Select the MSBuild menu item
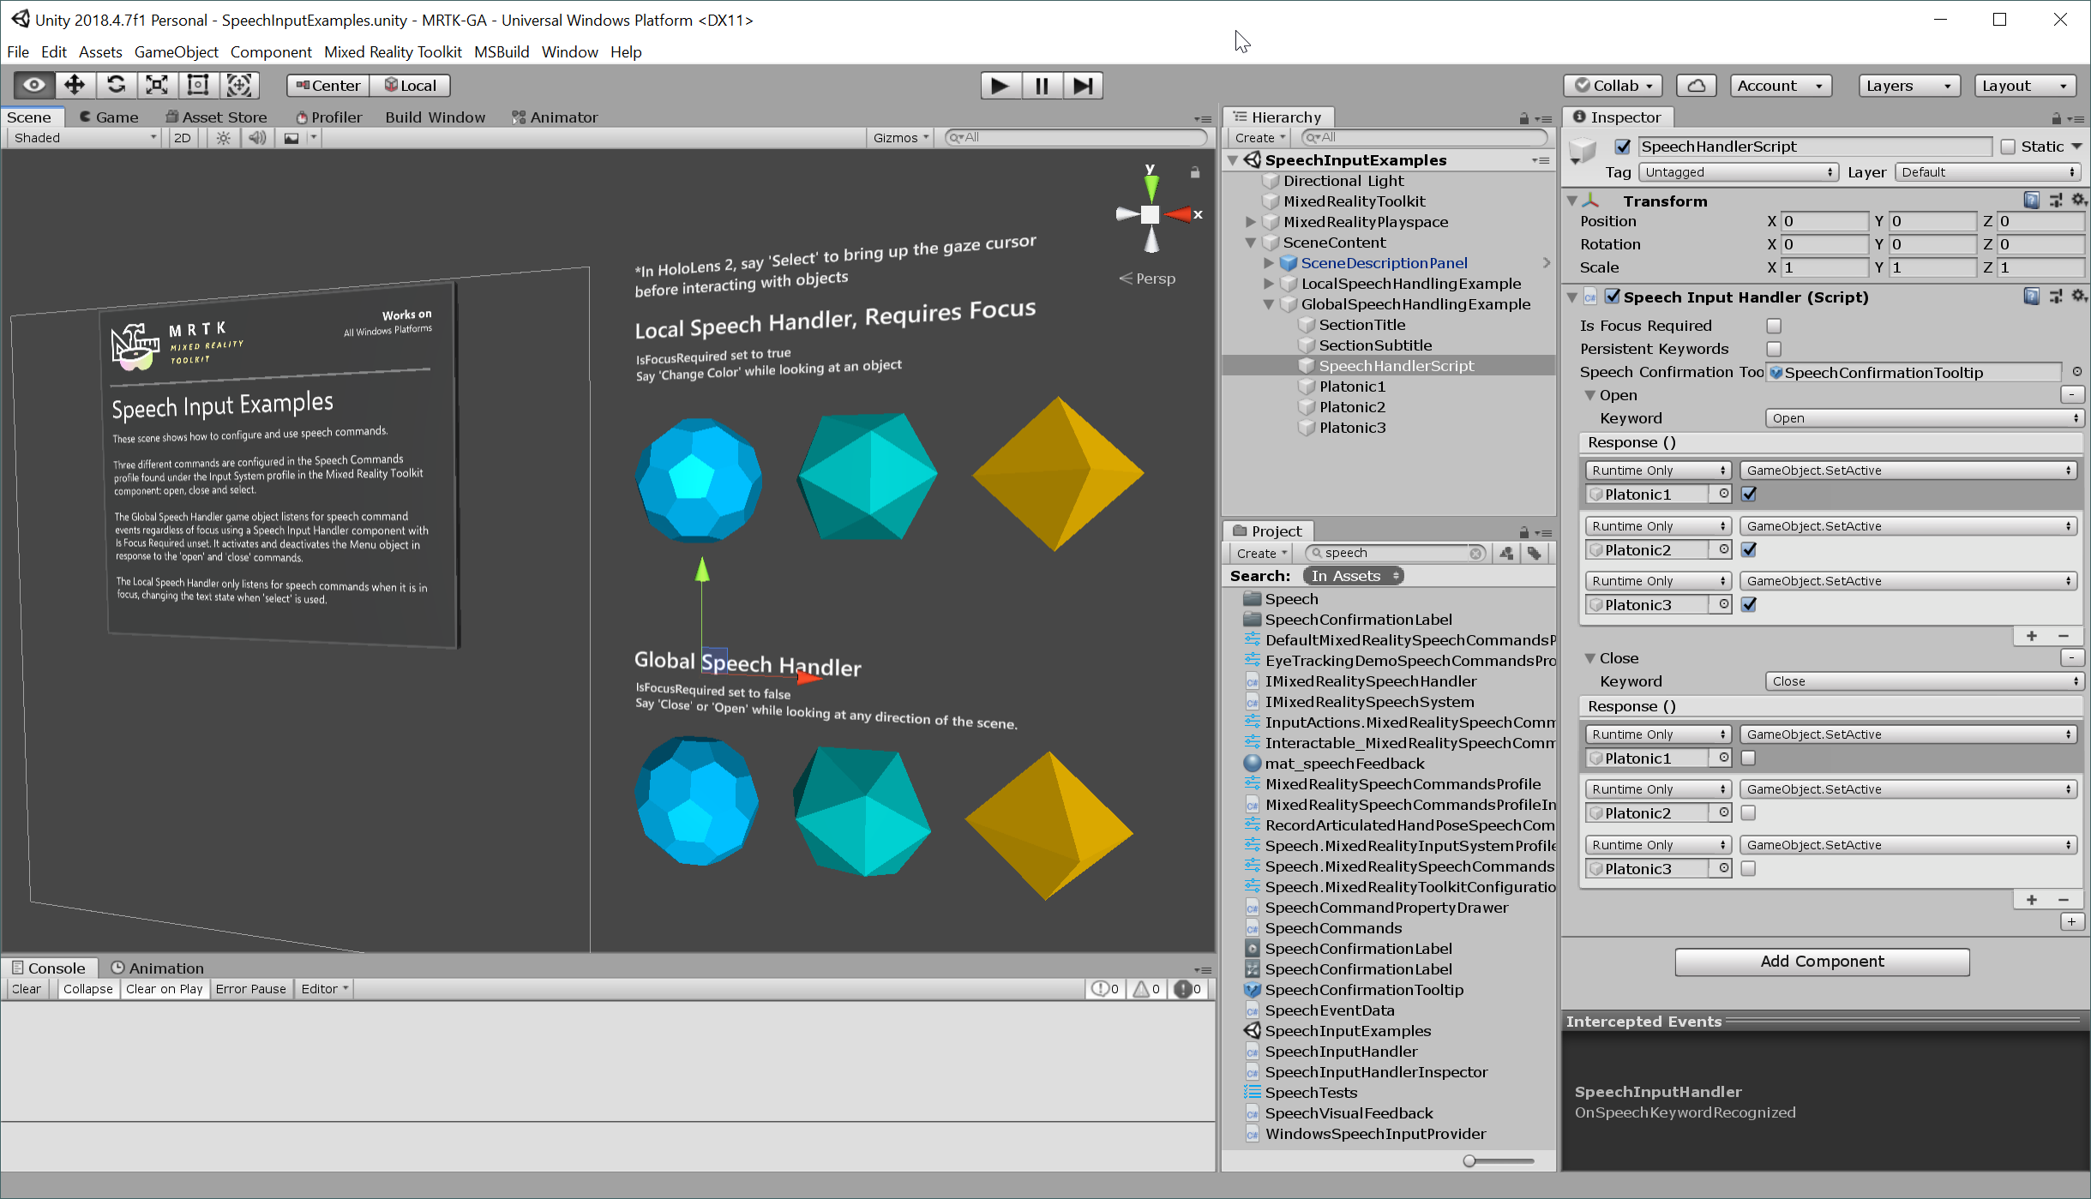 pos(502,51)
